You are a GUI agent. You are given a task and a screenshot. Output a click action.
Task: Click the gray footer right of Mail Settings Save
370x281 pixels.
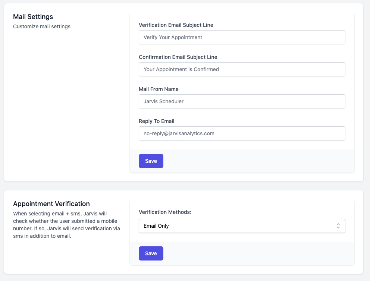pyautogui.click(x=258, y=161)
